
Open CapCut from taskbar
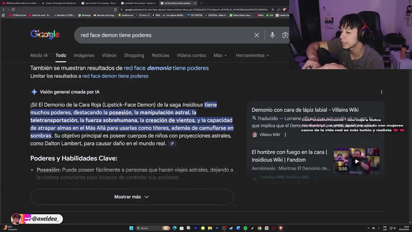pyautogui.click(x=267, y=228)
